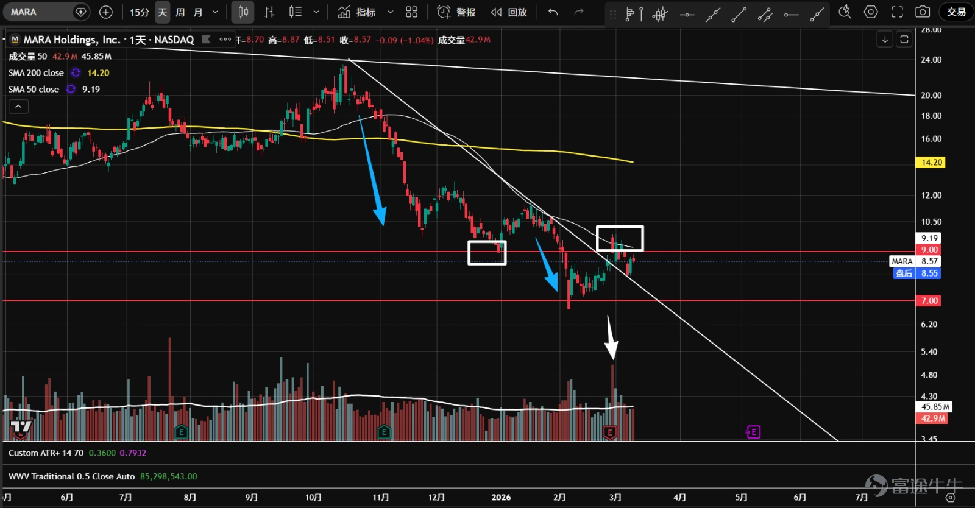
Task: Click the 9.00 red price line label
Action: coord(929,250)
